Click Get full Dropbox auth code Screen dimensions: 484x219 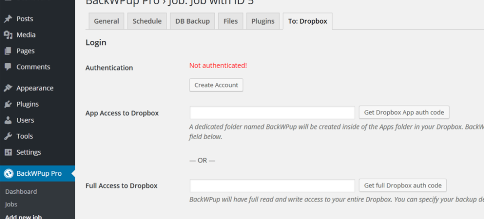[402, 185]
